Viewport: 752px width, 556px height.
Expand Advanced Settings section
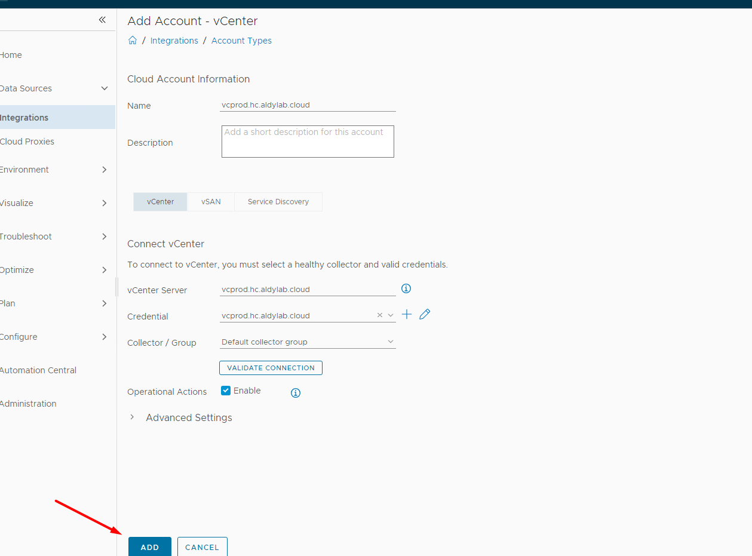[132, 417]
